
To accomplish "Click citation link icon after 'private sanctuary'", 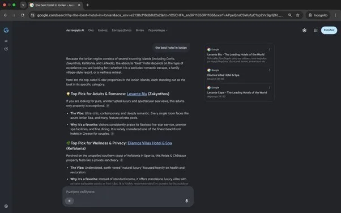I will click(x=121, y=160).
